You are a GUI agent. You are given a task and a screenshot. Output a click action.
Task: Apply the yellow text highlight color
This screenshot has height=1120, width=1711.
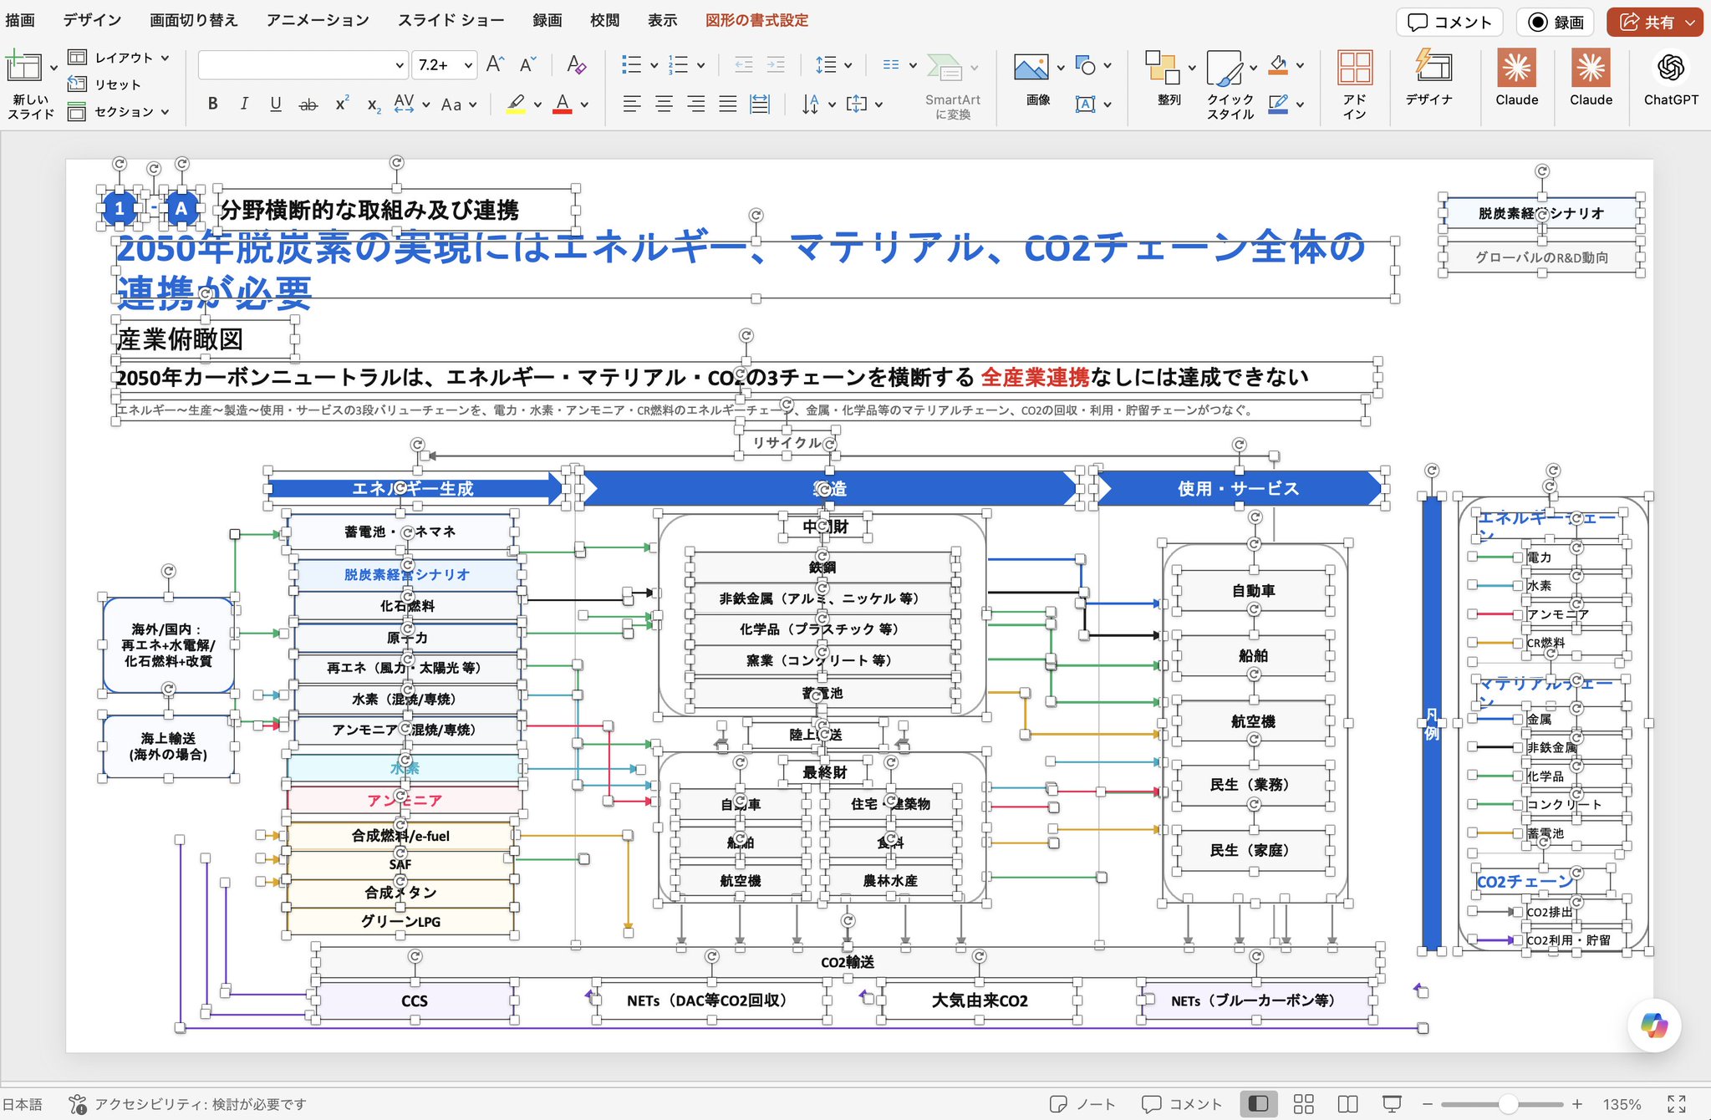(517, 104)
